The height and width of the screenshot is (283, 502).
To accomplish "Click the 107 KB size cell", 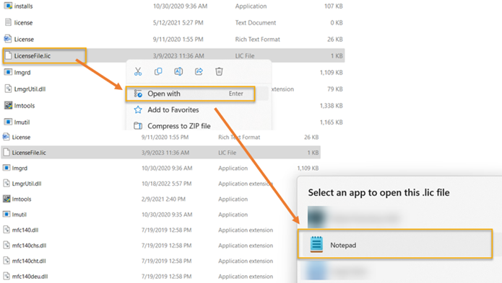I will tap(333, 6).
